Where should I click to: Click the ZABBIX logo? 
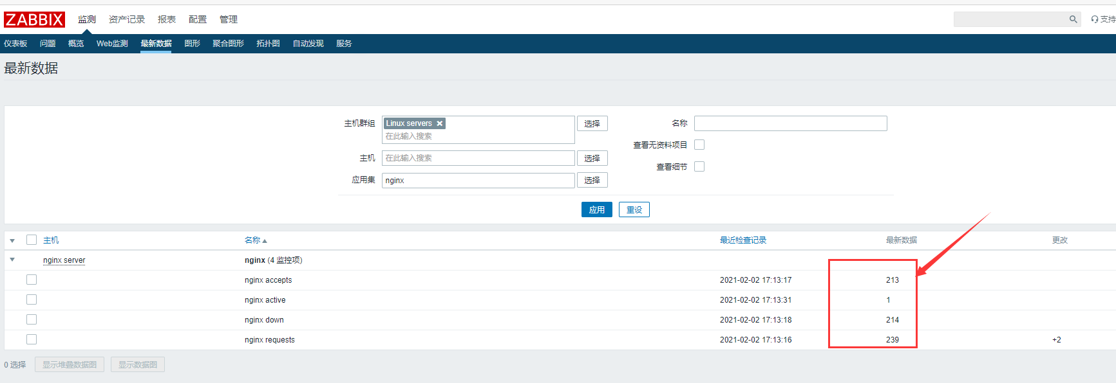click(34, 20)
